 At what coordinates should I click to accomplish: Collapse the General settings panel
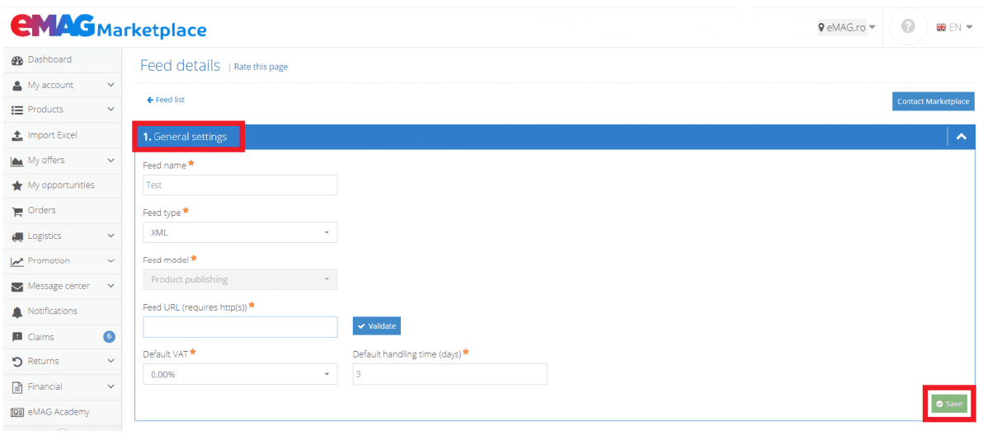click(x=962, y=137)
